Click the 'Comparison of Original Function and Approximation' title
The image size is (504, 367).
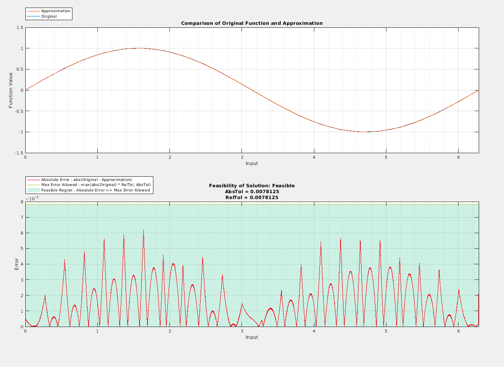(252, 23)
